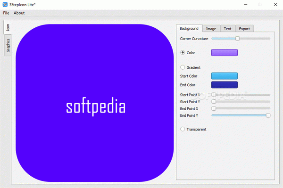
Task: Adjust the Corner Curvature slider handle
Action: (x=238, y=38)
